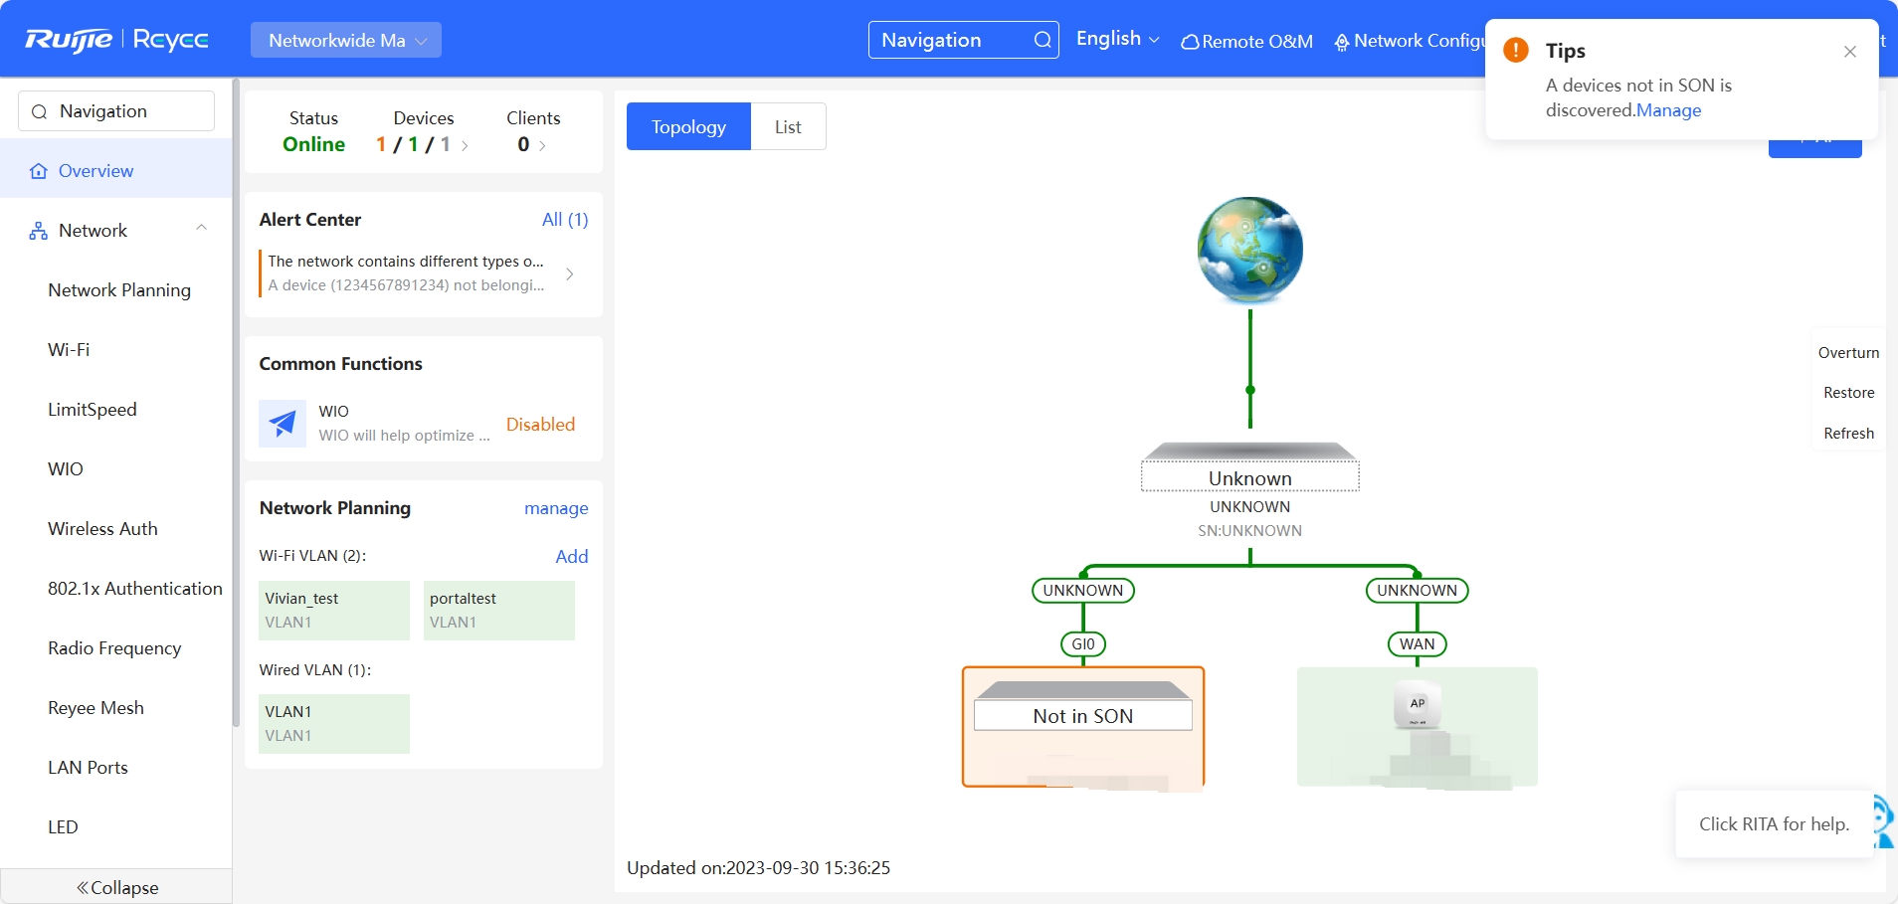Click the Disabled WIO status toggle

(540, 425)
